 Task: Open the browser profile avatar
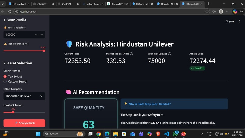(x=221, y=11)
